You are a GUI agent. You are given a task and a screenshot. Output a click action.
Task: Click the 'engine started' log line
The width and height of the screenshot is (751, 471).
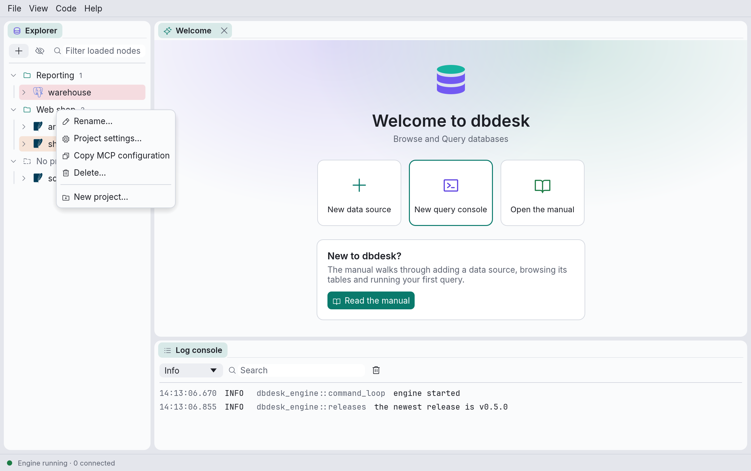point(451,393)
